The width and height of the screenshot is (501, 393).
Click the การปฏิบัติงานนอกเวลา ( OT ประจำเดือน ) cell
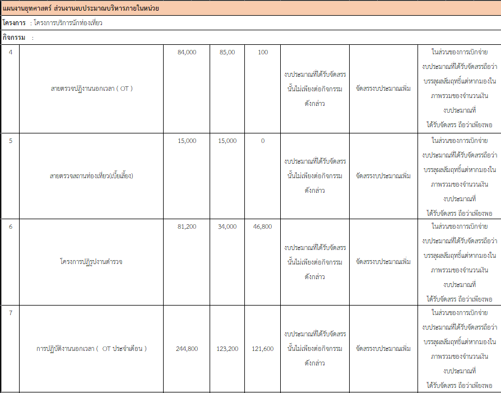coord(91,348)
